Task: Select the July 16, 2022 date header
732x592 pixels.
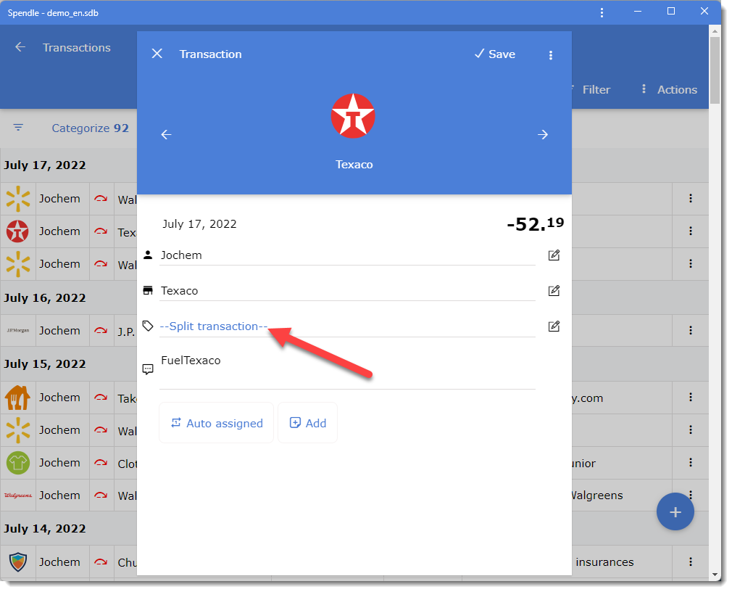Action: [x=45, y=297]
